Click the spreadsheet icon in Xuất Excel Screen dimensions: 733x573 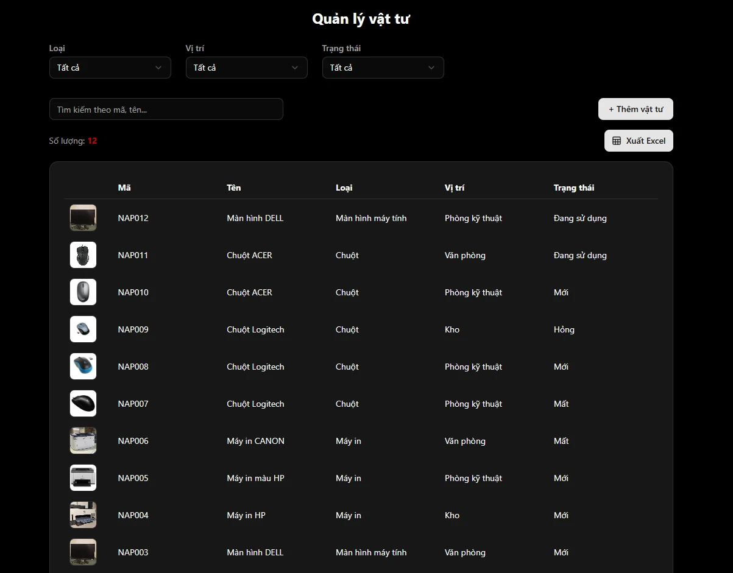[x=617, y=141]
